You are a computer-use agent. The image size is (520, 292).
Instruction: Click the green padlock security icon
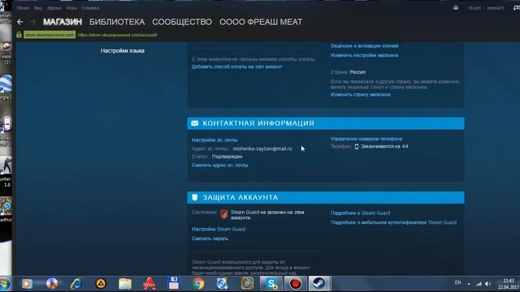[19, 35]
